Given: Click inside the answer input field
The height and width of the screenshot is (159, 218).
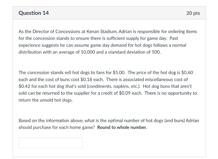Looking at the screenshot, I should [50, 143].
